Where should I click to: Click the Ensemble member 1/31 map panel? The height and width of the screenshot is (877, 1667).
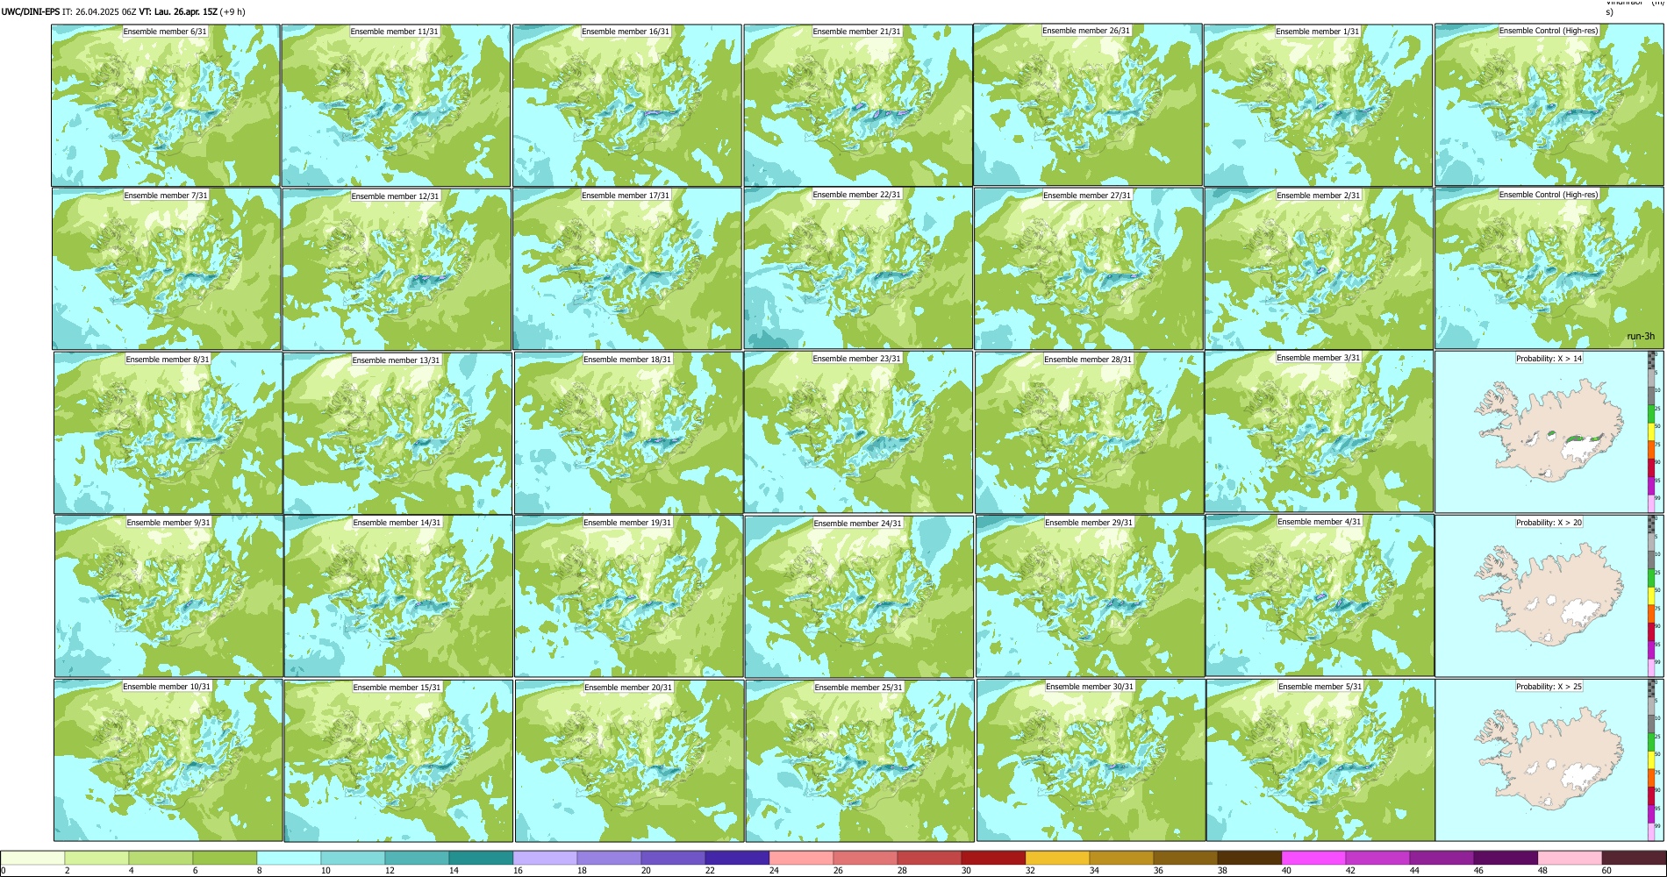(x=1319, y=105)
